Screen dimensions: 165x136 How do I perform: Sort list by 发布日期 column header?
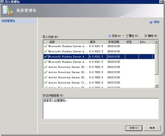pos(116,42)
